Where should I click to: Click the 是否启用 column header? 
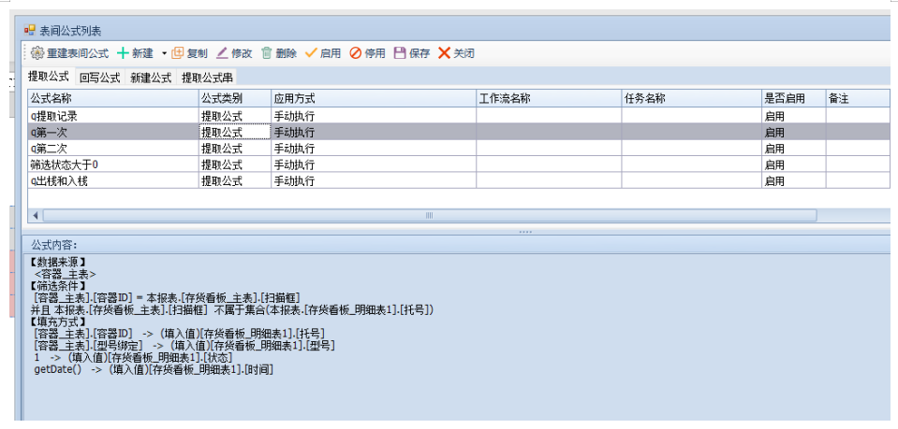point(792,98)
